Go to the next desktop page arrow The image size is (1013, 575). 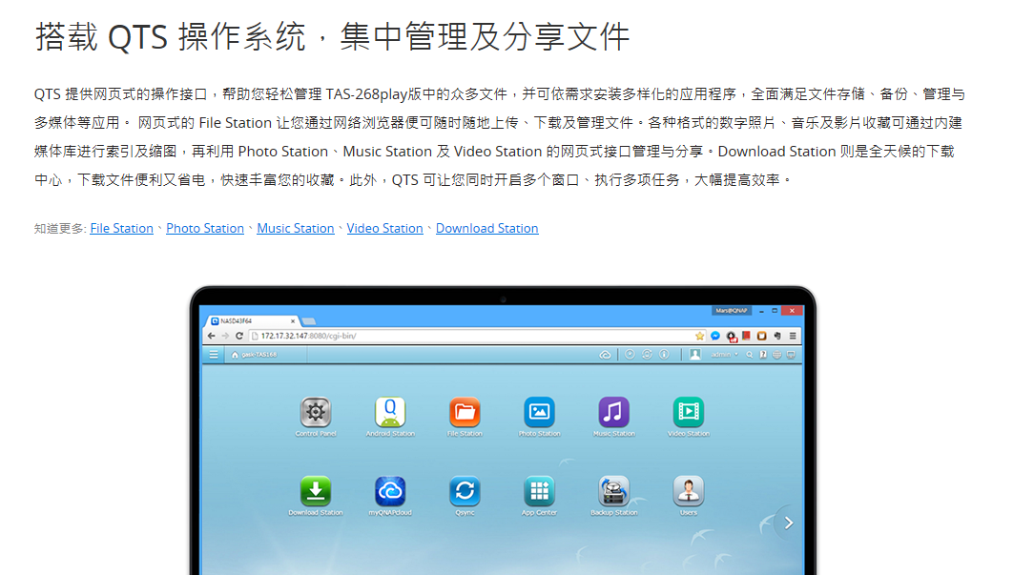[789, 524]
